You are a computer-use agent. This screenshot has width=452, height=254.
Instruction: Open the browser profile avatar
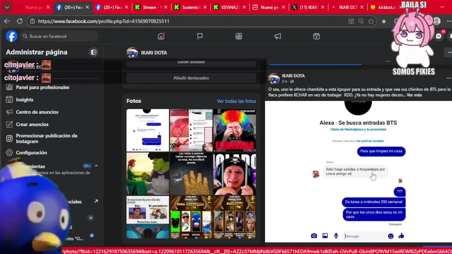(x=437, y=21)
